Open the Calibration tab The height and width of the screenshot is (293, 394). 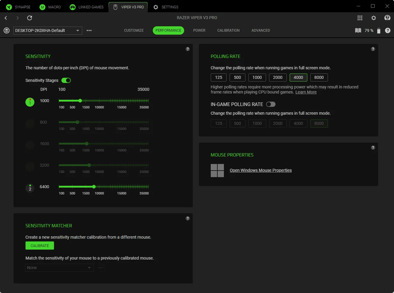228,30
